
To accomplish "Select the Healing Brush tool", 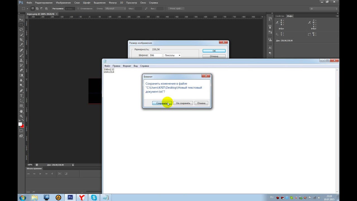I will tap(21, 50).
